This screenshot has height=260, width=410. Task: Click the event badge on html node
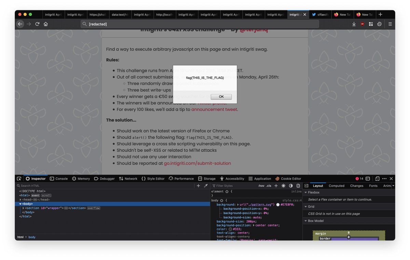pos(36,196)
